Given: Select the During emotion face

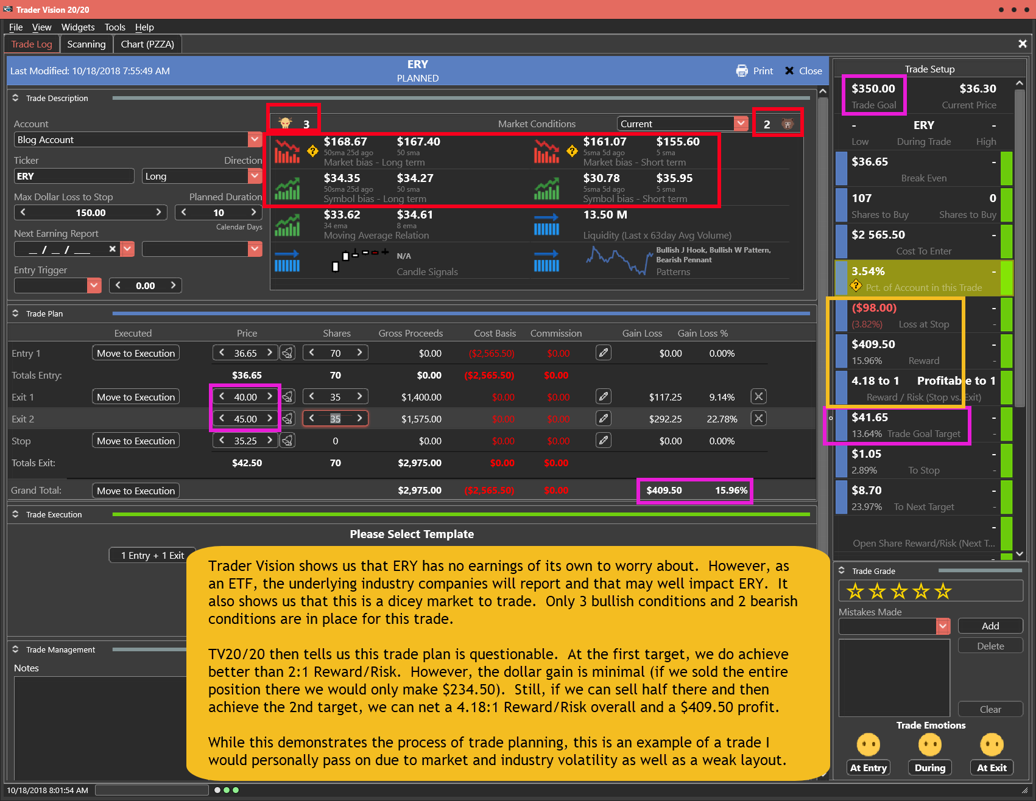Looking at the screenshot, I should tap(930, 744).
